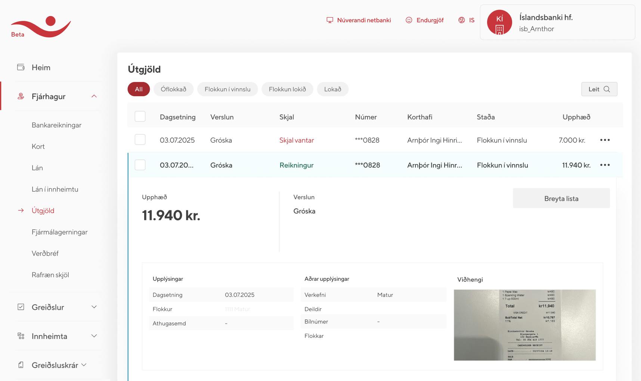Click the Innheimta sidebar icon
Viewport: 641px width, 381px height.
(x=21, y=336)
